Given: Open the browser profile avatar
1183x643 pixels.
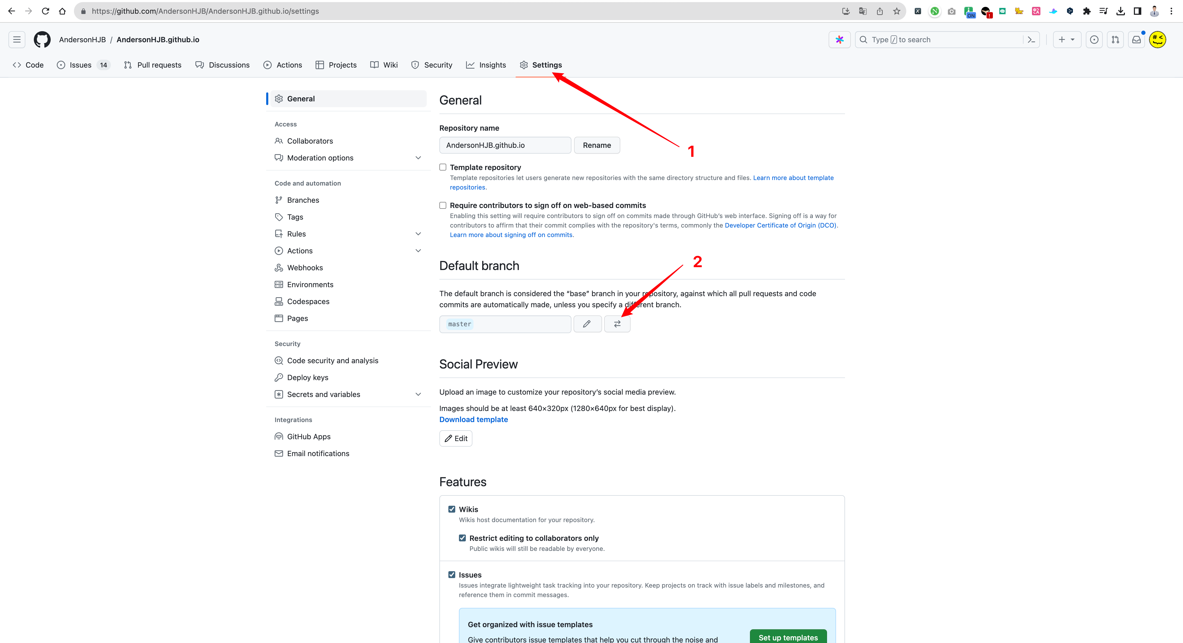Looking at the screenshot, I should pyautogui.click(x=1154, y=11).
